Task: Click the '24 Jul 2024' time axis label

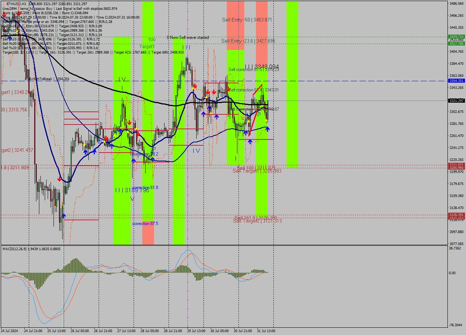Action: pyautogui.click(x=10, y=331)
